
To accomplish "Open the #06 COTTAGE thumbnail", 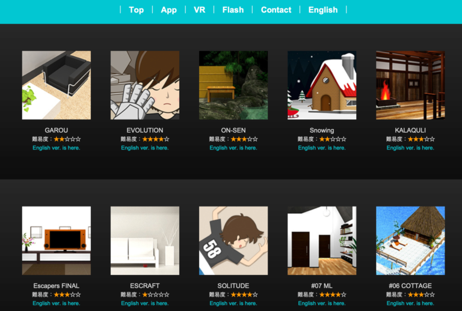I will pos(410,241).
